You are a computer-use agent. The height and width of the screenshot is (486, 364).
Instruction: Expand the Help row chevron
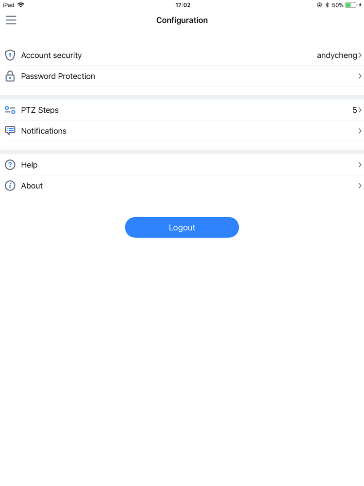(x=360, y=165)
